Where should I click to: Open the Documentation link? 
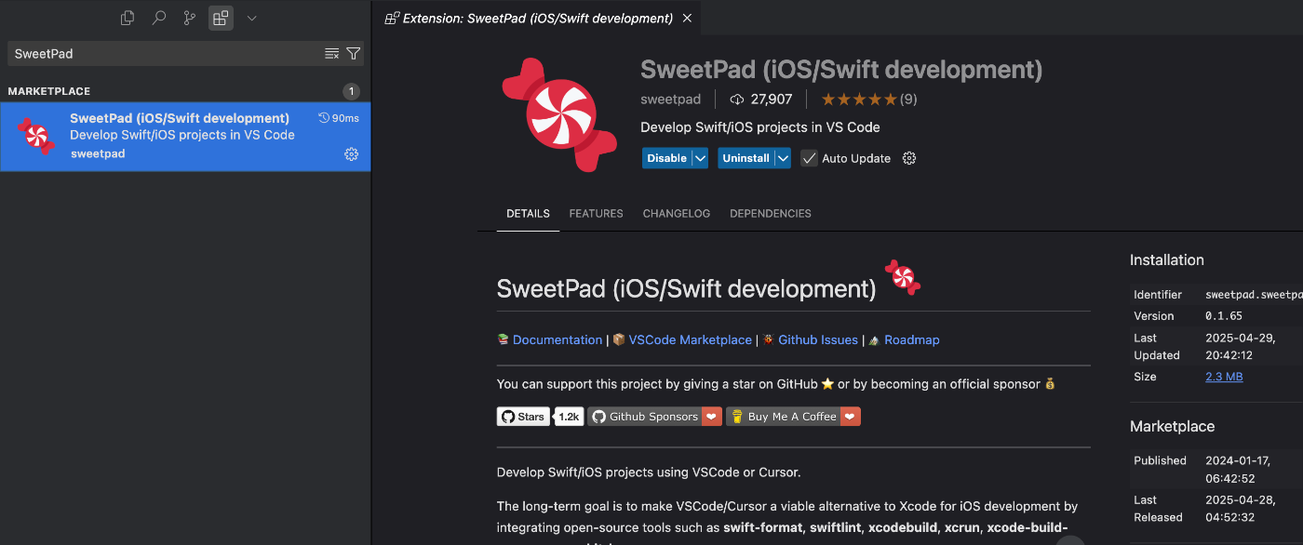pos(557,340)
